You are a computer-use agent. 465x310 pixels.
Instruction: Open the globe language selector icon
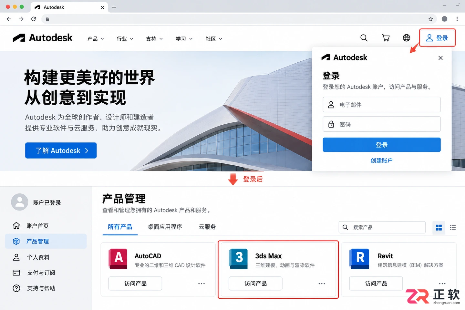407,38
